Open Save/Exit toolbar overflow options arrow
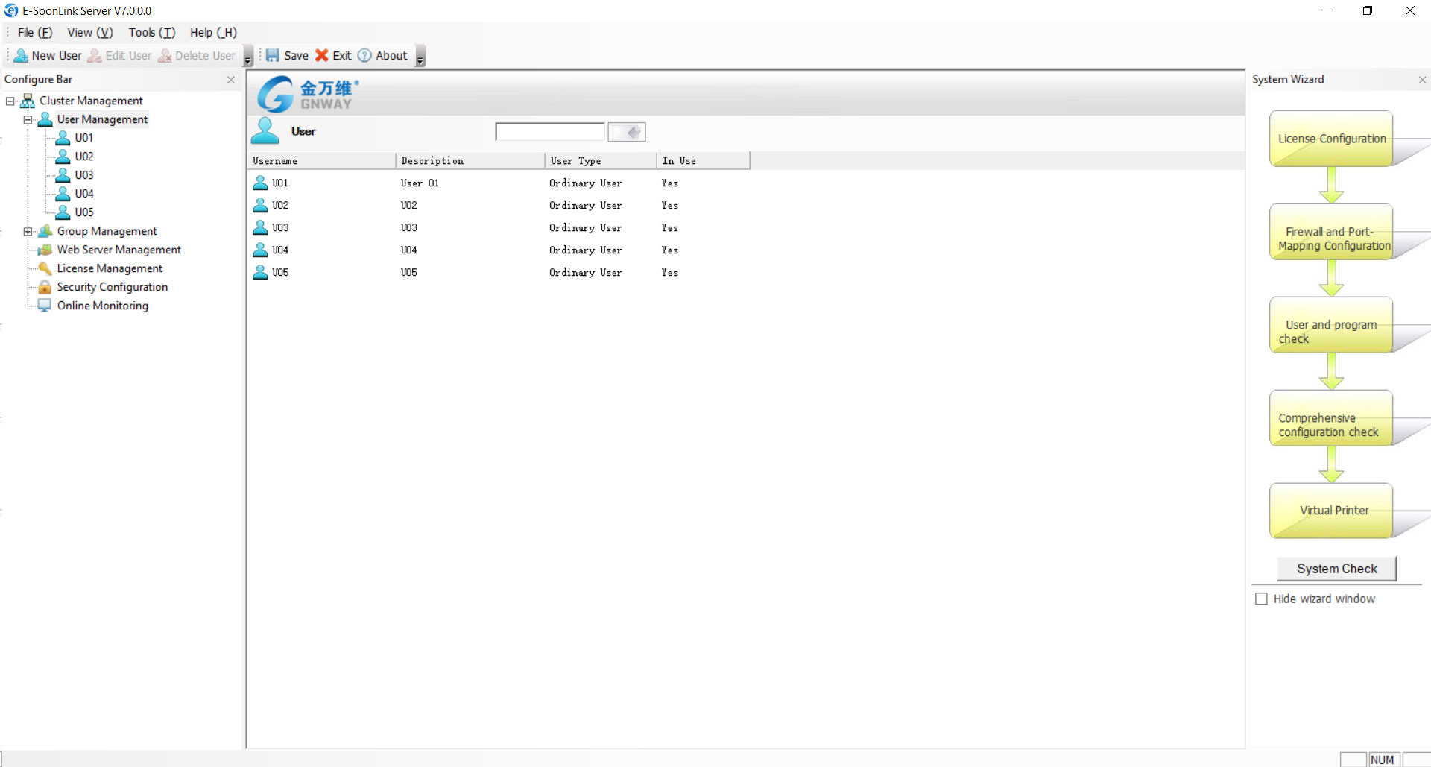The image size is (1431, 767). pyautogui.click(x=420, y=57)
